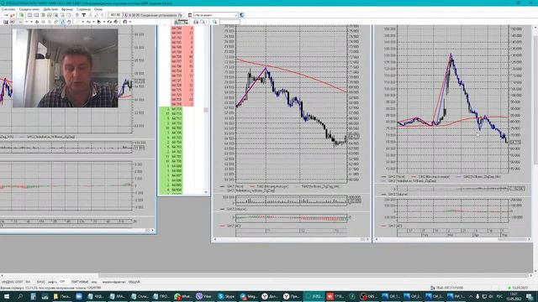Switch to the ТОРГУЕМЫЕ tab
Viewport: 538px width, 302px height.
80,282
